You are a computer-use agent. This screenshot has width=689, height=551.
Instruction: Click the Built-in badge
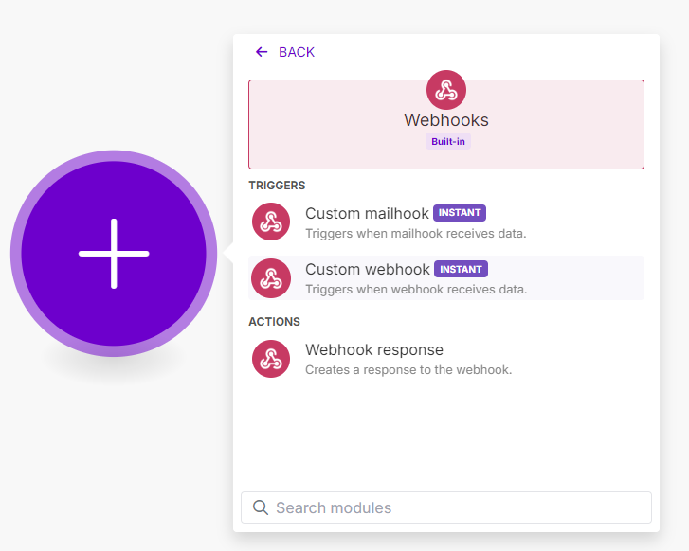[x=447, y=141]
